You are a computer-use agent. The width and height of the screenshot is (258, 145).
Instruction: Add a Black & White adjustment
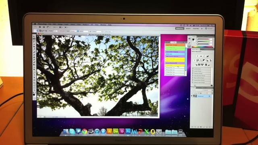(x=204, y=60)
